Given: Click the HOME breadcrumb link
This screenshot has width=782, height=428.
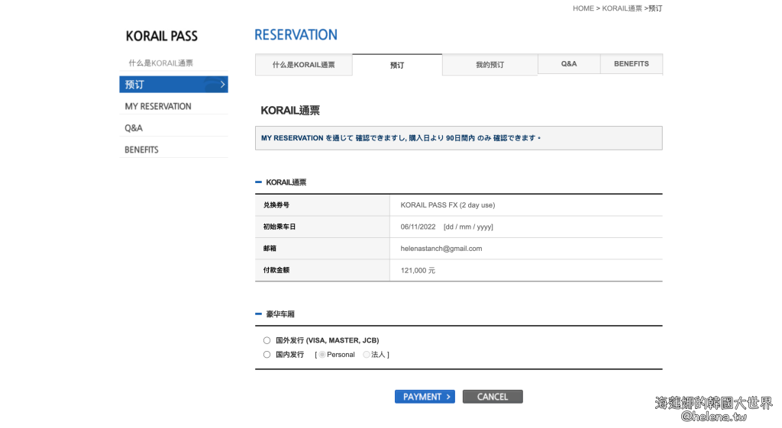Looking at the screenshot, I should [x=583, y=8].
